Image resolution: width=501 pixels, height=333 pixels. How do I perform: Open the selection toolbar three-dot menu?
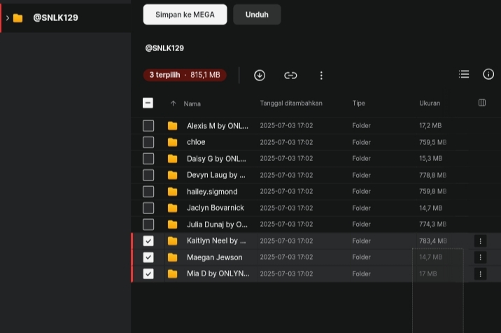point(321,76)
